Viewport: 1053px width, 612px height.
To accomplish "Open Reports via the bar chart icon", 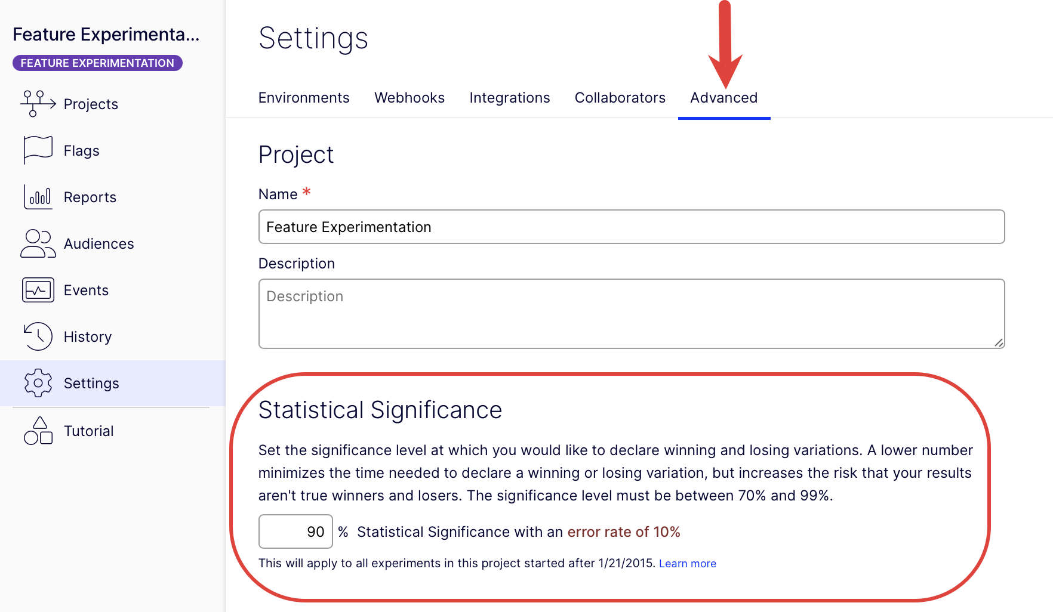I will coord(38,197).
